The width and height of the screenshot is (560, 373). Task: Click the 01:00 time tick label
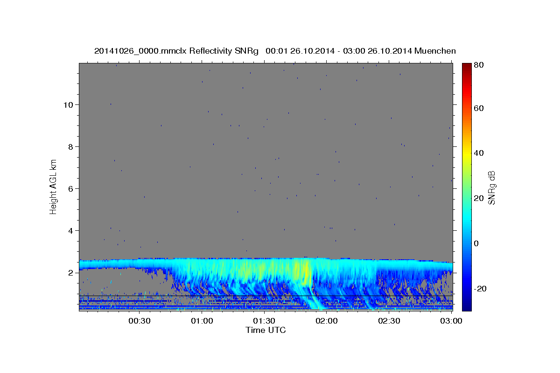(203, 321)
